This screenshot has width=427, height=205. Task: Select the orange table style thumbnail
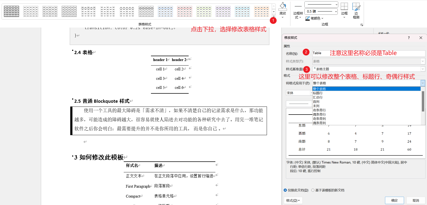262,11
